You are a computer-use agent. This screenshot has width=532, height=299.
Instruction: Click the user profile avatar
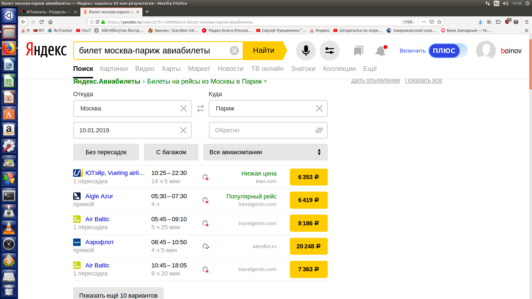click(x=486, y=51)
